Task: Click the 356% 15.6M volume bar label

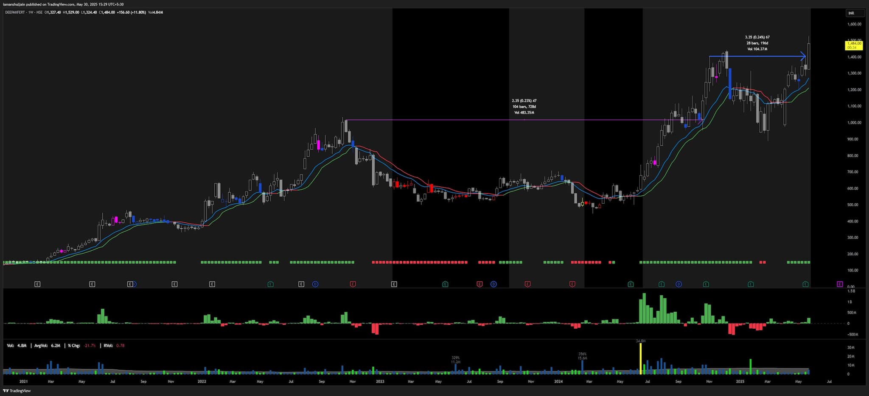Action: (x=582, y=356)
